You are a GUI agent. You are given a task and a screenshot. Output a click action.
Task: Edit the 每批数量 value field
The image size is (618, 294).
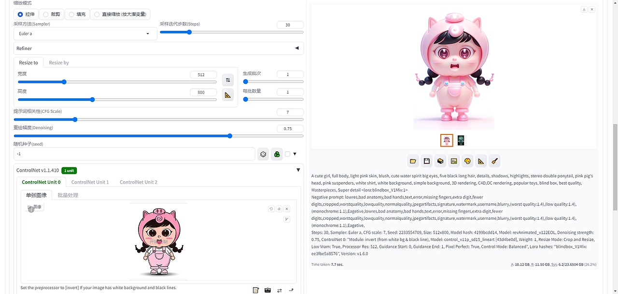pos(290,92)
